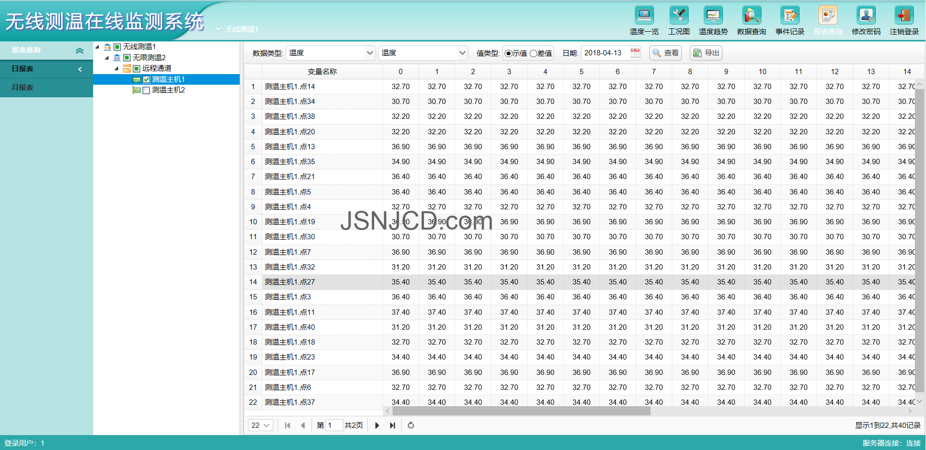Click the page number input field
926x450 pixels.
pos(334,425)
